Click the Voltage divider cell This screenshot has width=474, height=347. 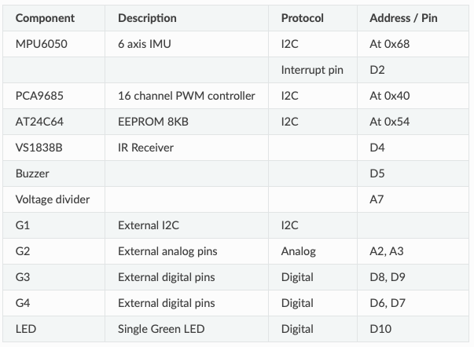point(53,199)
